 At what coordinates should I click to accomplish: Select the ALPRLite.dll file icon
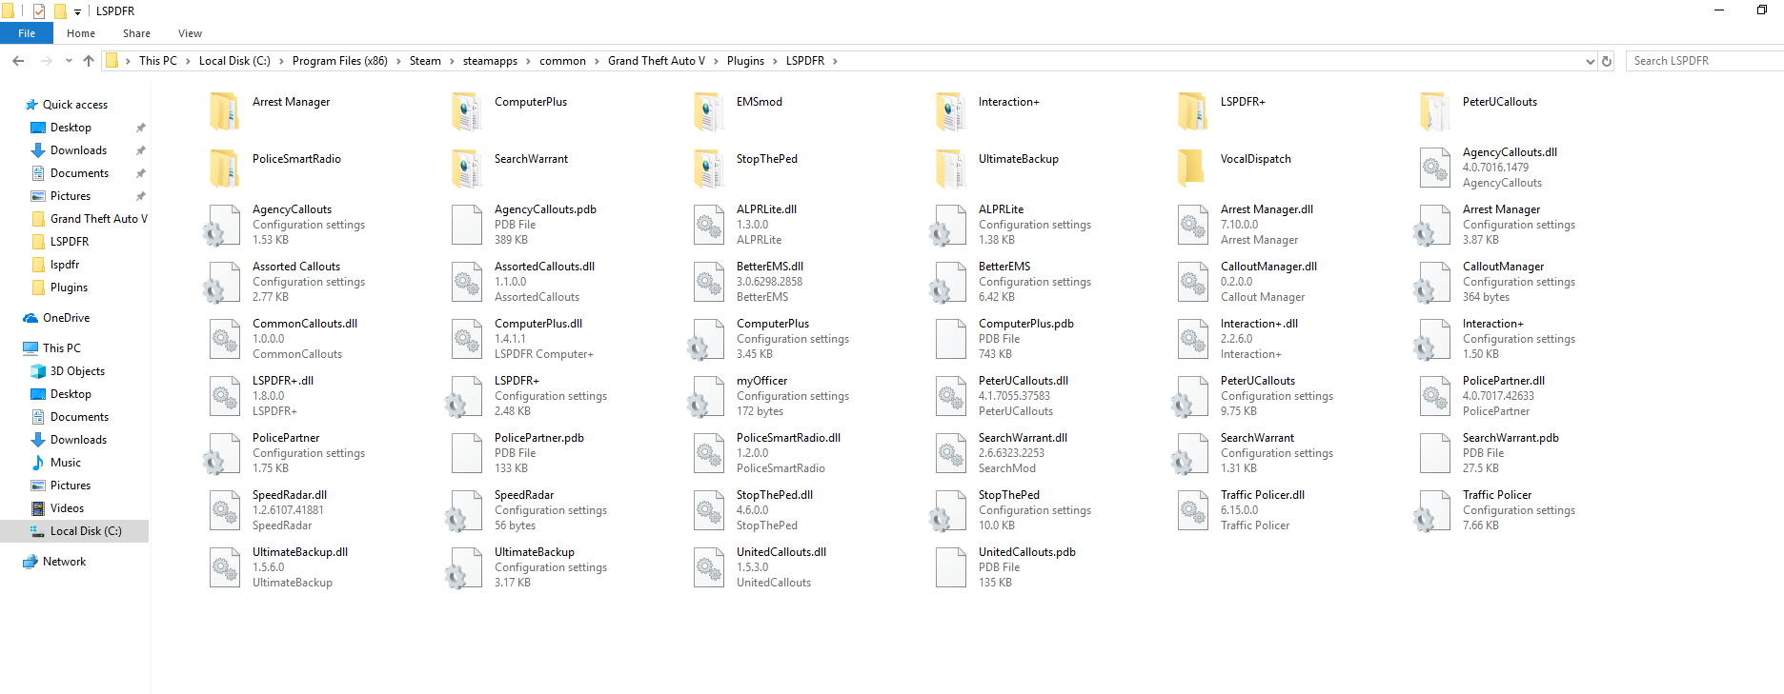(709, 225)
